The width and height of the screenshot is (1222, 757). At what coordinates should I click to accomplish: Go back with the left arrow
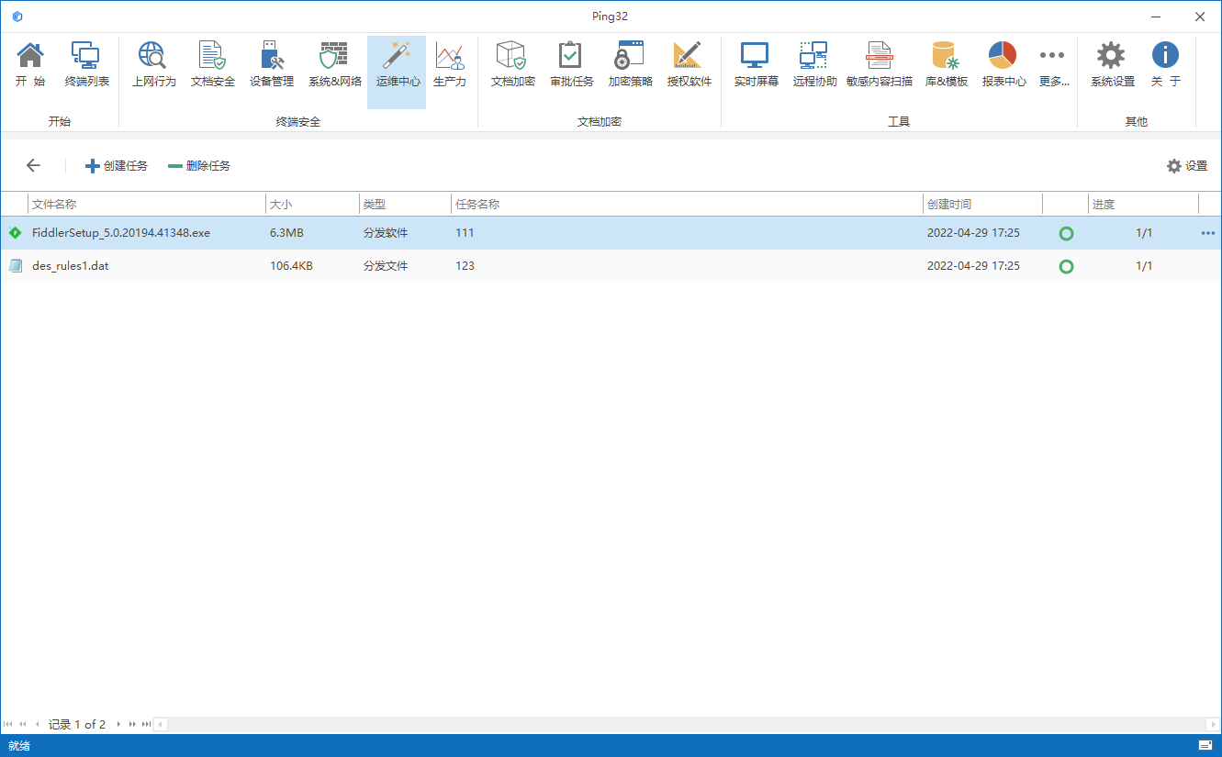coord(33,166)
